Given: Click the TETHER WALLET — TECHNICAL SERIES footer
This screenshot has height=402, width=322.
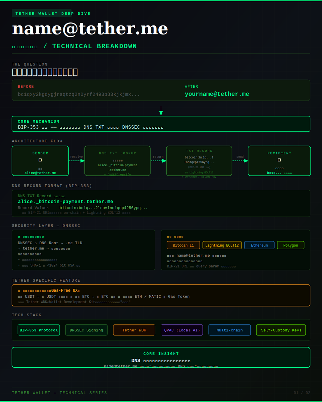Looking at the screenshot, I should click(x=60, y=393).
